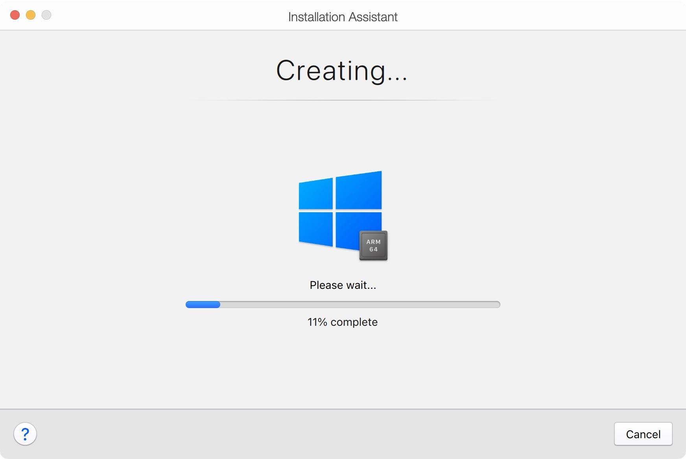Viewport: 686px width, 459px height.
Task: Click the "Please wait..." message
Action: point(343,285)
